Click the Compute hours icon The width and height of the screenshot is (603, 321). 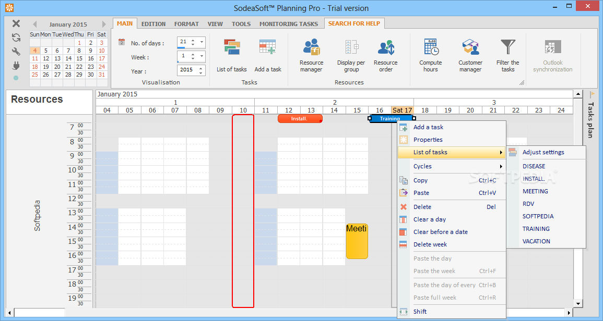click(x=431, y=47)
